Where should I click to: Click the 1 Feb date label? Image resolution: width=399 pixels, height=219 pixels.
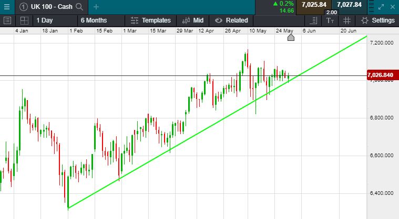click(x=76, y=31)
